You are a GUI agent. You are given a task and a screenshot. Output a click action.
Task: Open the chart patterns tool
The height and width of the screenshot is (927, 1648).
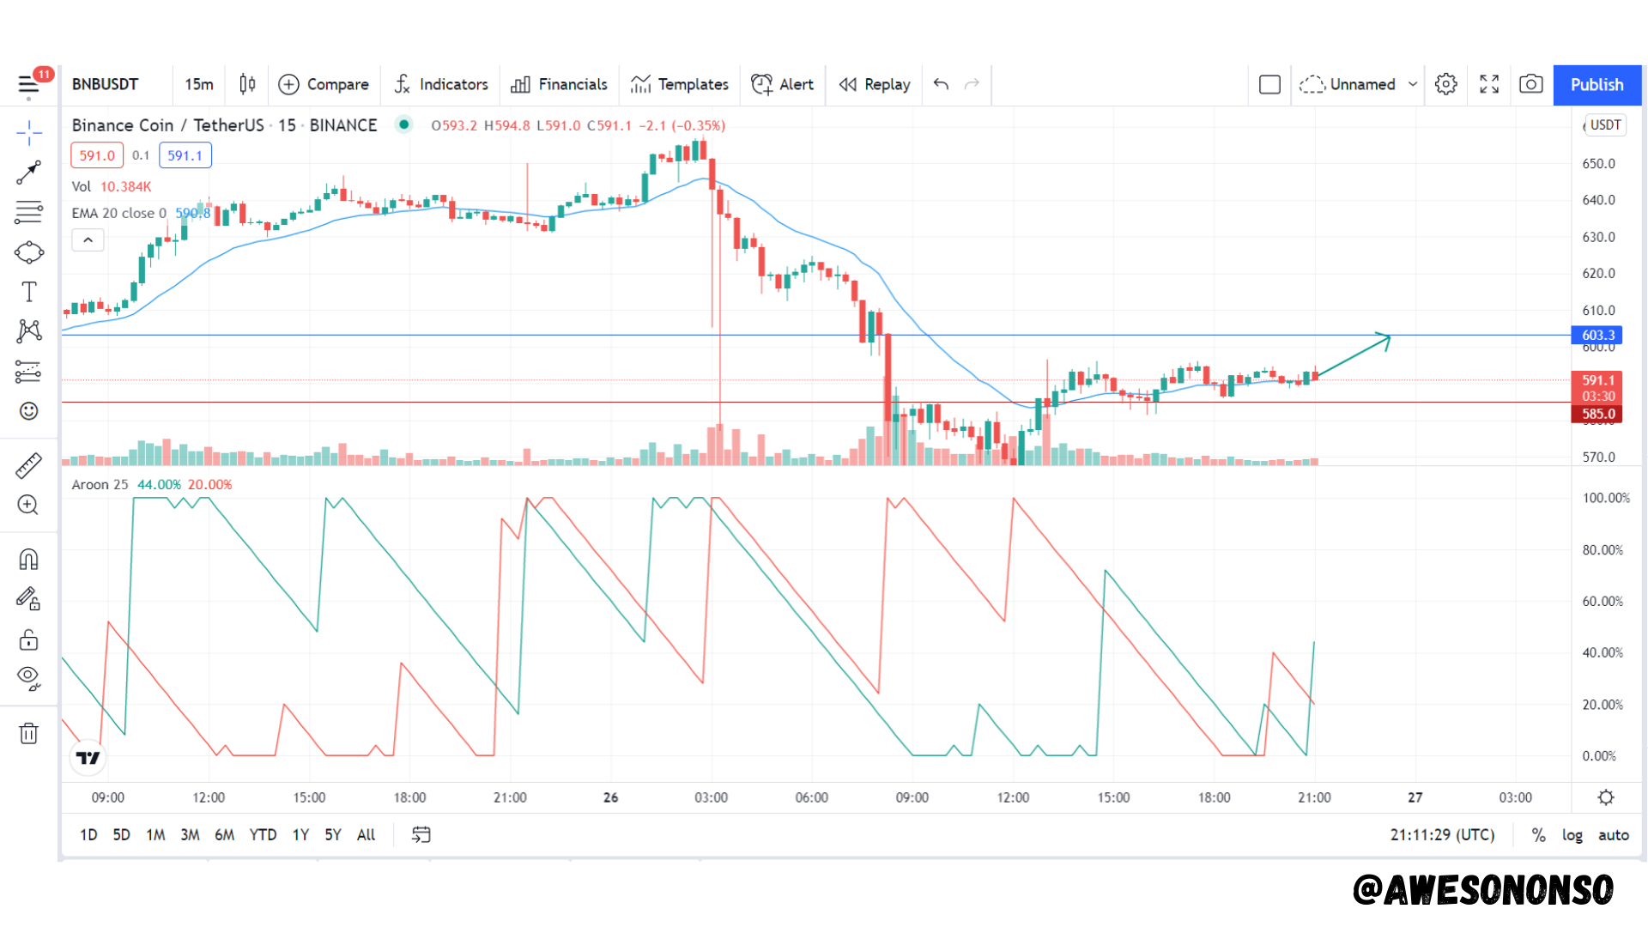click(x=28, y=331)
